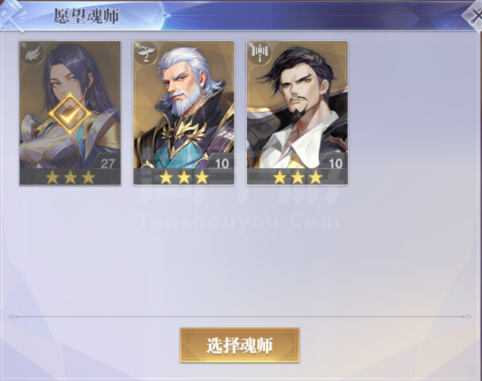Click the level 10 badge on goatee card
This screenshot has height=381, width=482.
pyautogui.click(x=336, y=164)
